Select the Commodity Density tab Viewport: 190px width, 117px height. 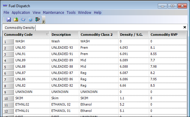pyautogui.click(x=20, y=28)
